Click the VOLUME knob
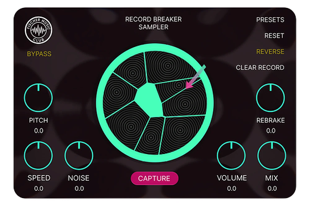Screen dimensions: 310x206 click(x=231, y=155)
